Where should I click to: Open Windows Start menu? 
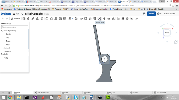point(3,97)
